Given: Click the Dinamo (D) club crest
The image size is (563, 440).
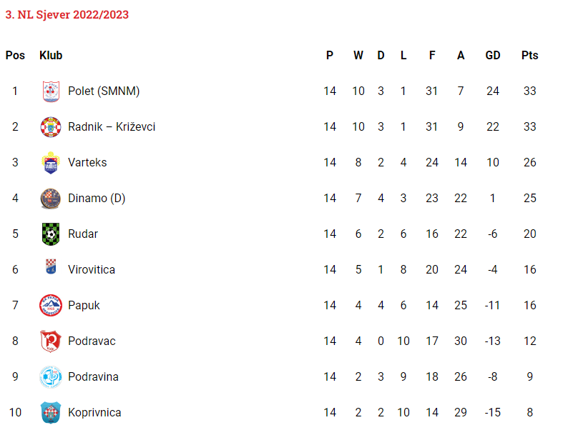Looking at the screenshot, I should click(50, 198).
